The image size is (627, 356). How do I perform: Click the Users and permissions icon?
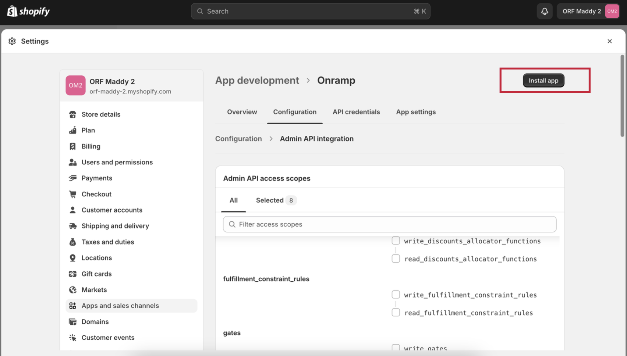click(72, 162)
